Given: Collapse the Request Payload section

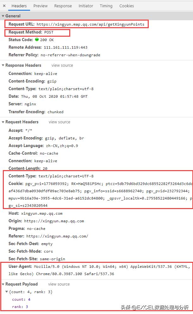Looking at the screenshot, I should (x=3, y=284).
